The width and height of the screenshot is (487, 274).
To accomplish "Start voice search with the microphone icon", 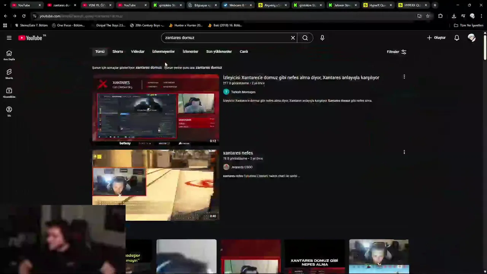I will click(322, 38).
